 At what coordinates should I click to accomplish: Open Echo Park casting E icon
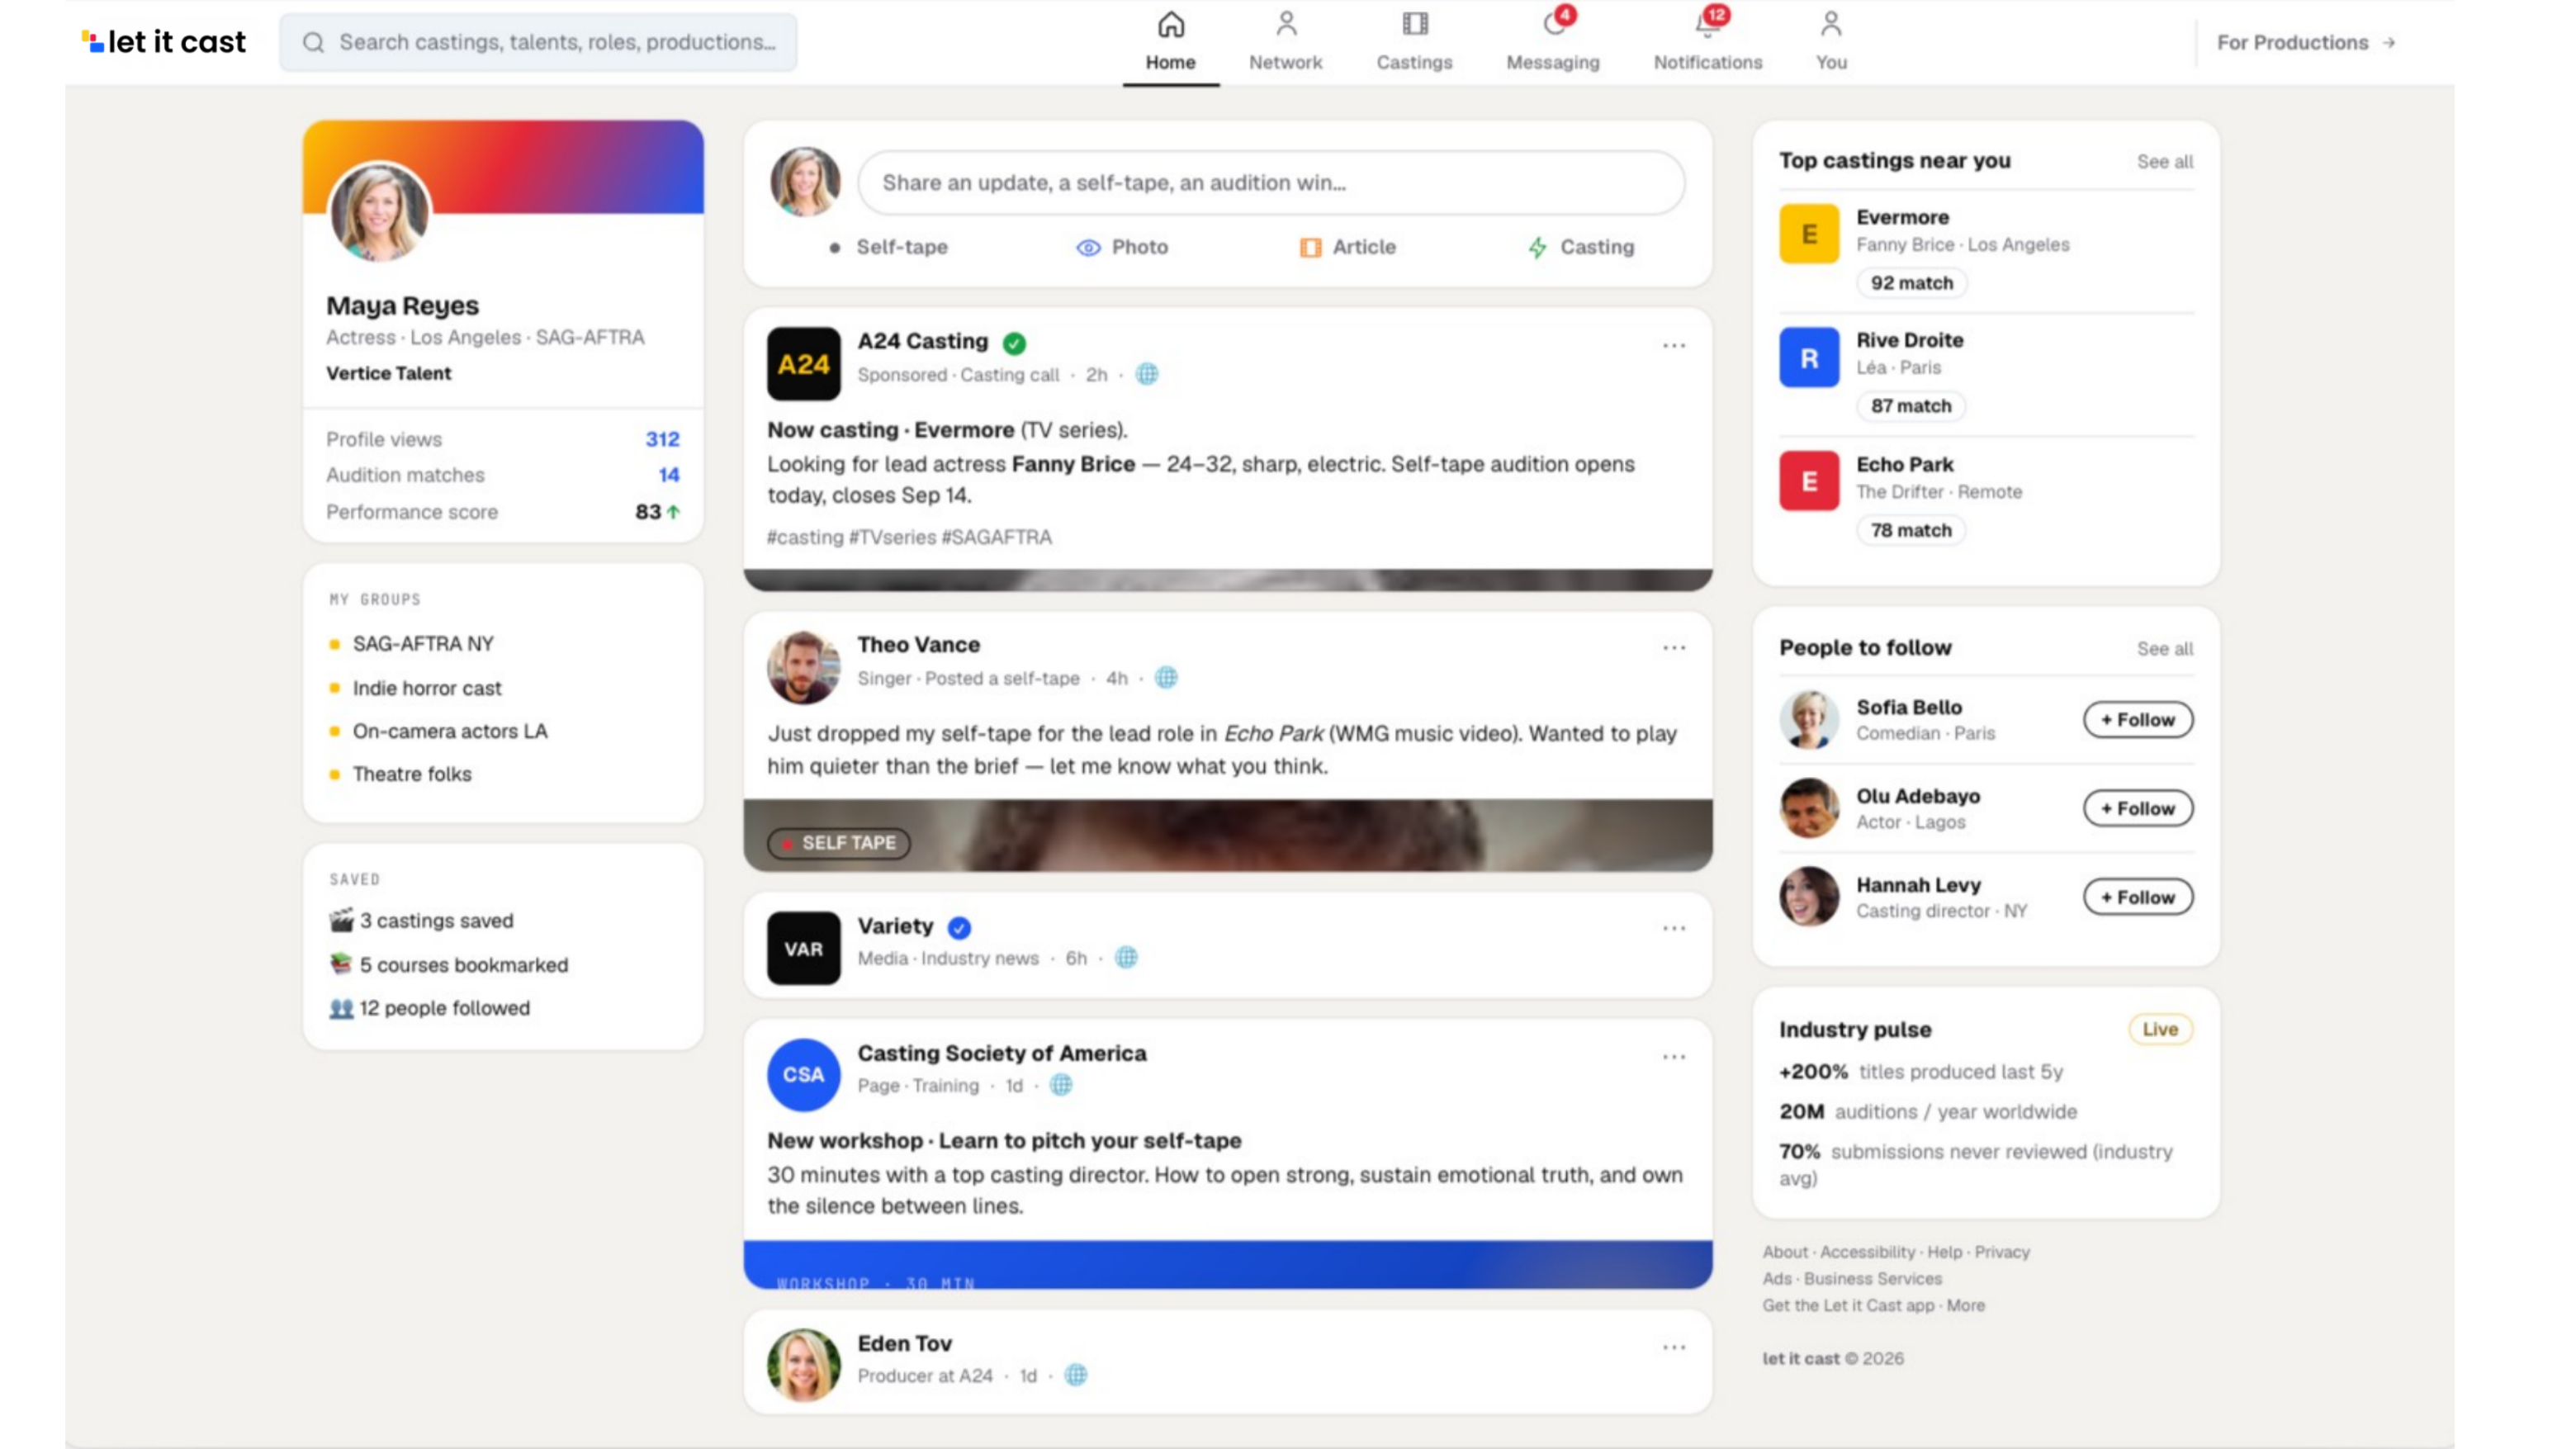click(1808, 481)
